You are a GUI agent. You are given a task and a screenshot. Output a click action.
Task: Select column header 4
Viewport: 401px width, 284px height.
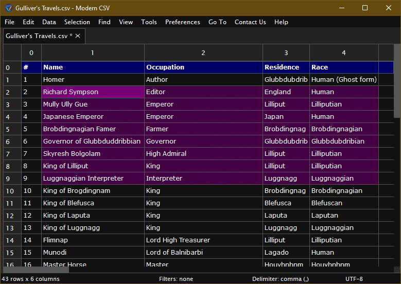click(344, 52)
